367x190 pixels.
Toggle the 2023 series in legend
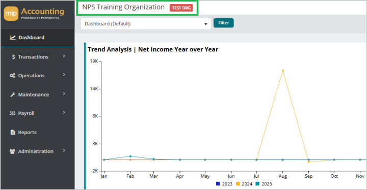coord(224,184)
